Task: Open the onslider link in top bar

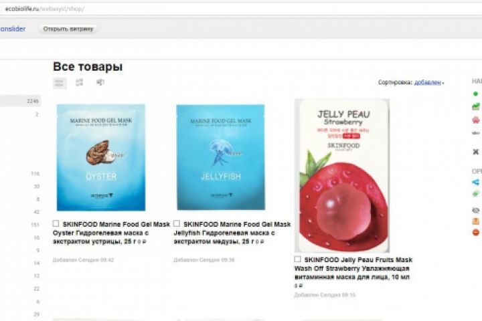Action: 13,29
